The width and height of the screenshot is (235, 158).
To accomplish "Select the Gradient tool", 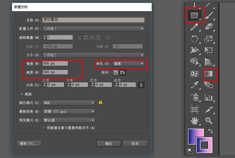I will [209, 73].
